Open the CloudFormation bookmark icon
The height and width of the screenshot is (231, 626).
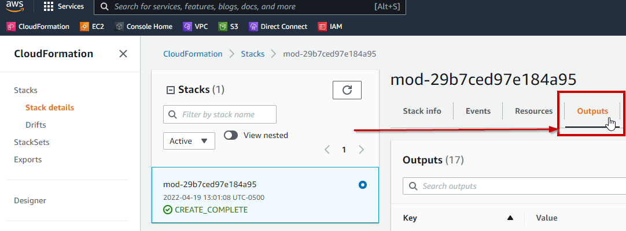[11, 27]
